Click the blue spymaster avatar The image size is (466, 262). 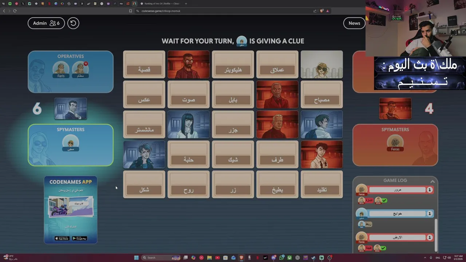pyautogui.click(x=71, y=142)
